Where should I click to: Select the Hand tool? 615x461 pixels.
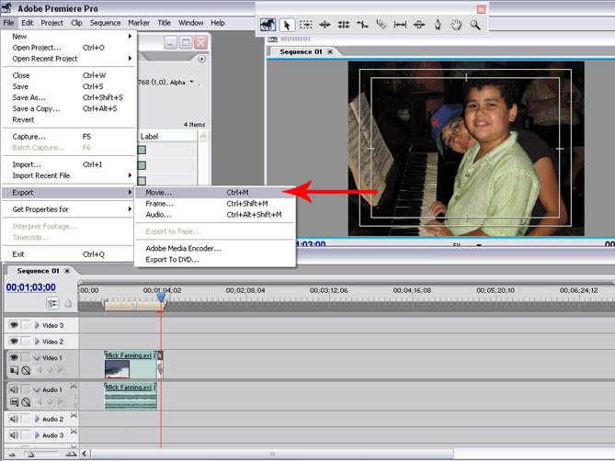457,25
